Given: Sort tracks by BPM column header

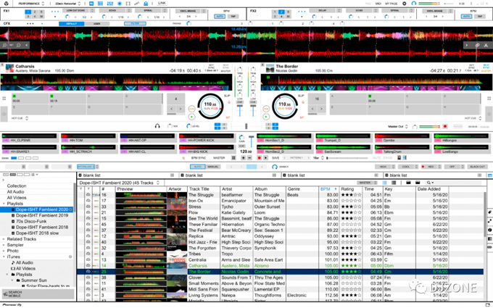Looking at the screenshot, I should pyautogui.click(x=328, y=189).
